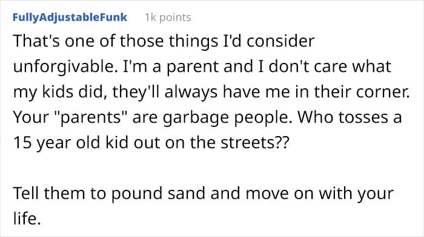This screenshot has width=424, height=237.
Task: Open the FullyAdjustableFunk user profile link
Action: [70, 18]
